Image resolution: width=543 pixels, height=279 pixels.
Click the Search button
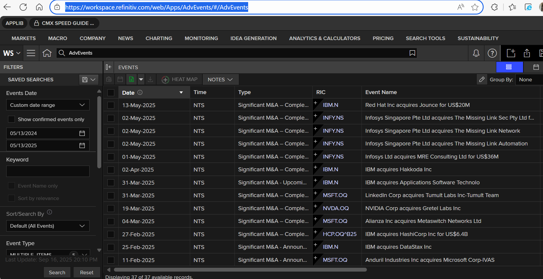point(57,272)
